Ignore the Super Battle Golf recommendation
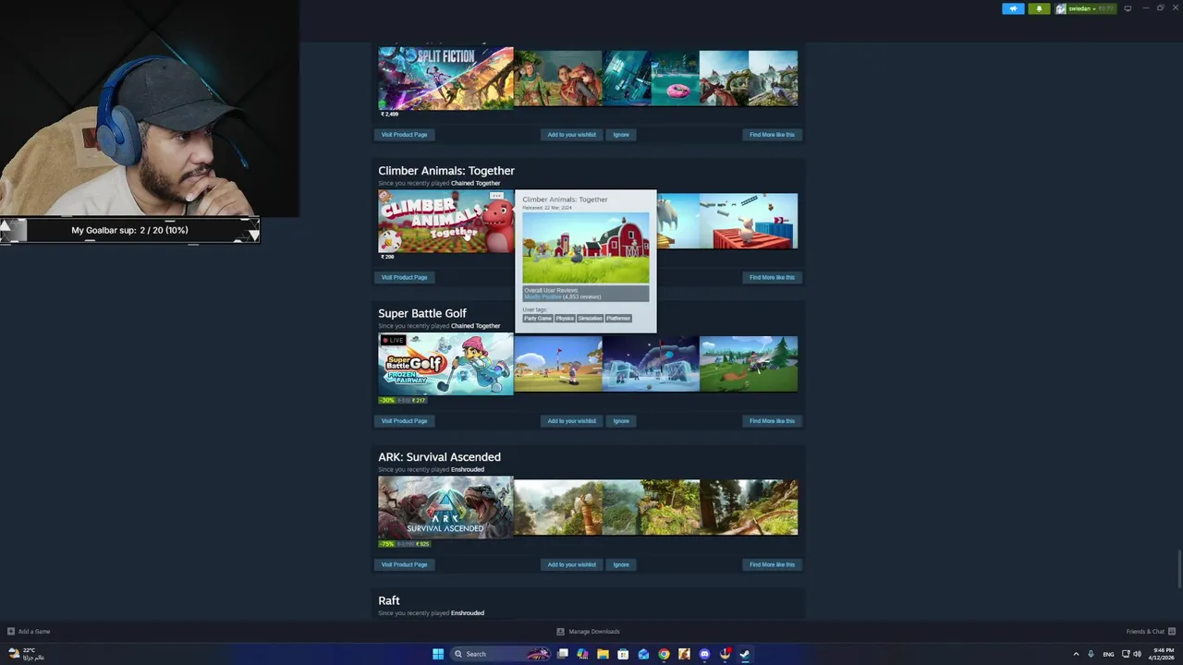The image size is (1183, 665). [x=621, y=421]
